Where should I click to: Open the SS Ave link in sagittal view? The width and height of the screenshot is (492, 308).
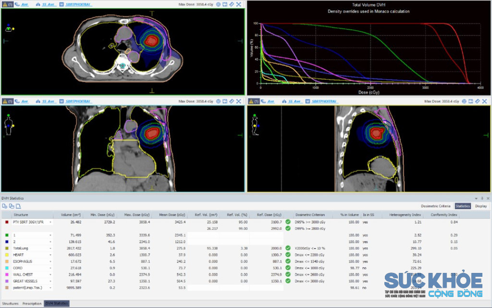click(x=295, y=101)
